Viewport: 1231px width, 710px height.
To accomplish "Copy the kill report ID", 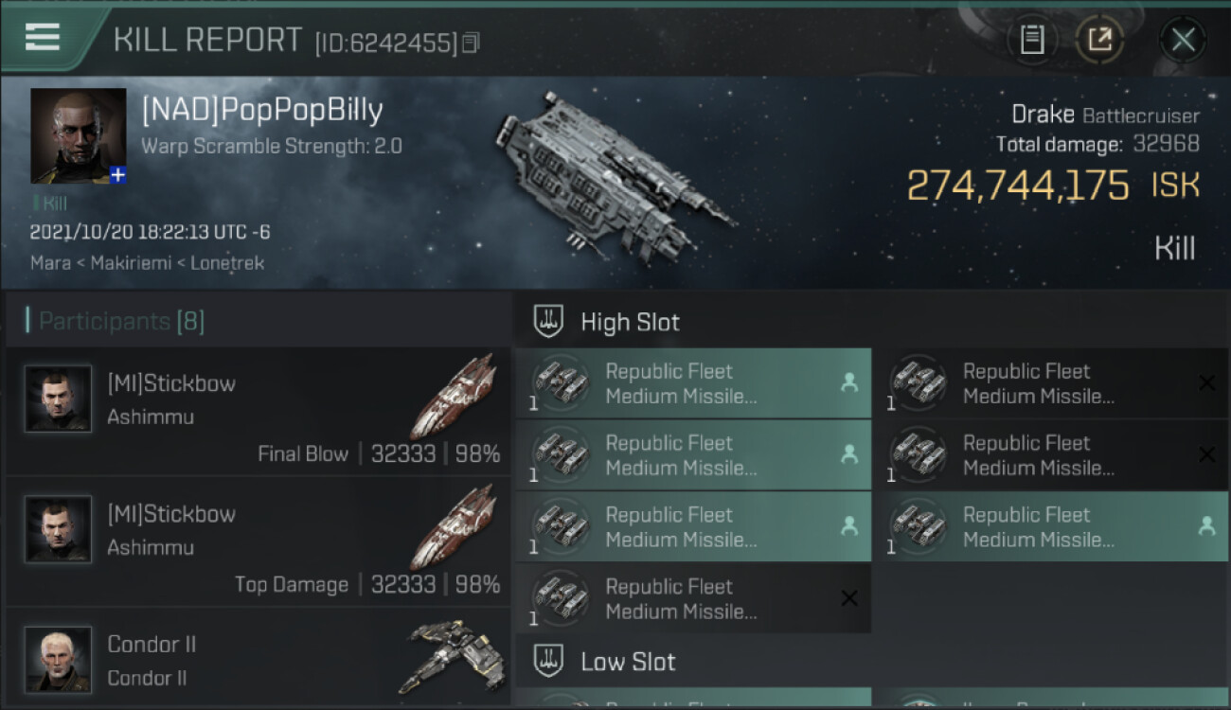I will tap(472, 43).
